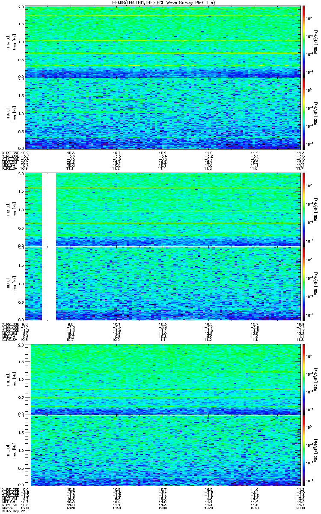The image size is (321, 514).
Task: Click R_RE_SM row label under THD panels
Action: 9,339
